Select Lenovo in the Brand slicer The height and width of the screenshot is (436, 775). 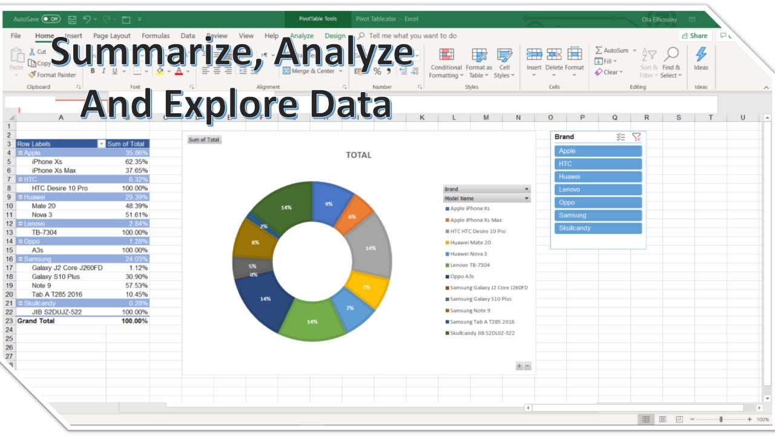coord(598,190)
